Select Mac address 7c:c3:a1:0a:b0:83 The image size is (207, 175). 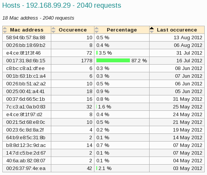pos(26,107)
